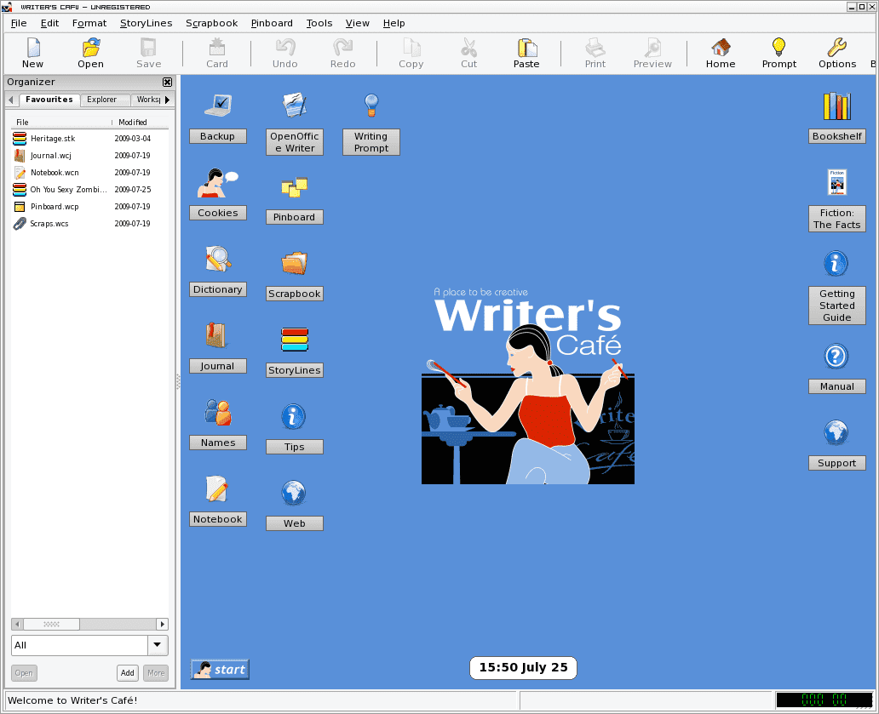This screenshot has height=714, width=879.
Task: Click the Open toolbar button
Action: click(91, 54)
